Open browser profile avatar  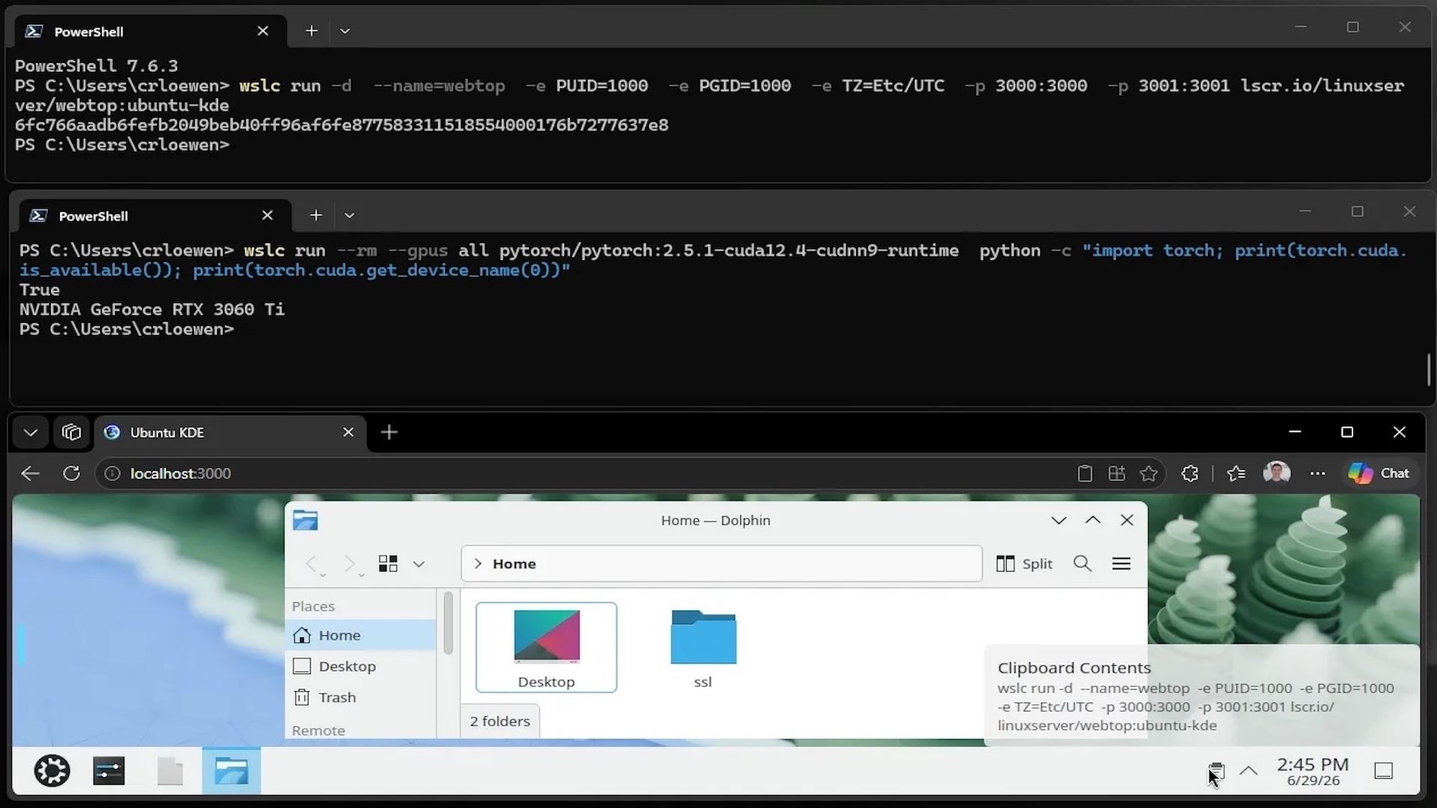click(1277, 473)
